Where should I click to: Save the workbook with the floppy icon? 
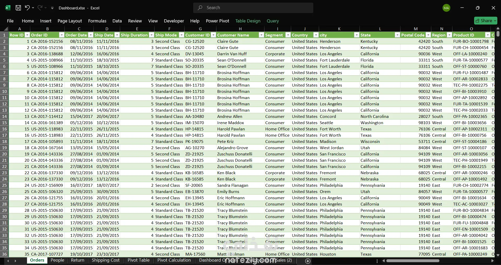(x=18, y=8)
